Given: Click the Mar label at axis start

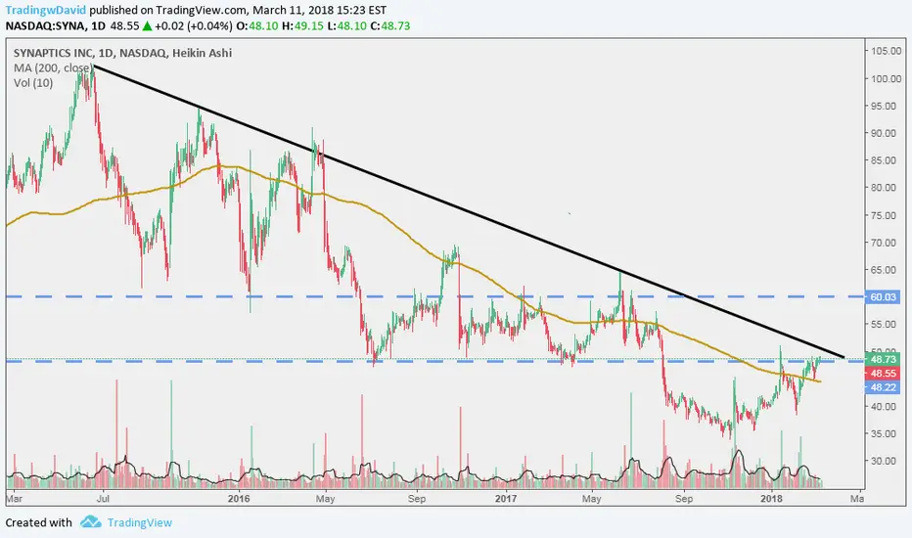Looking at the screenshot, I should (14, 499).
